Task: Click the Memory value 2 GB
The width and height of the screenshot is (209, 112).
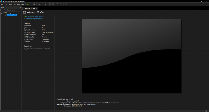Action: [44, 26]
